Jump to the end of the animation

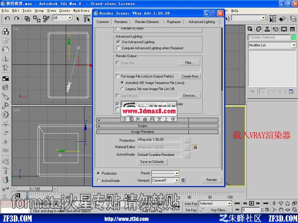[x=266, y=203]
